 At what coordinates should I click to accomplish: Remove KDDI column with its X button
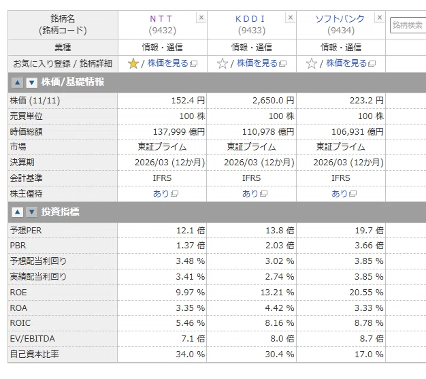coord(291,18)
